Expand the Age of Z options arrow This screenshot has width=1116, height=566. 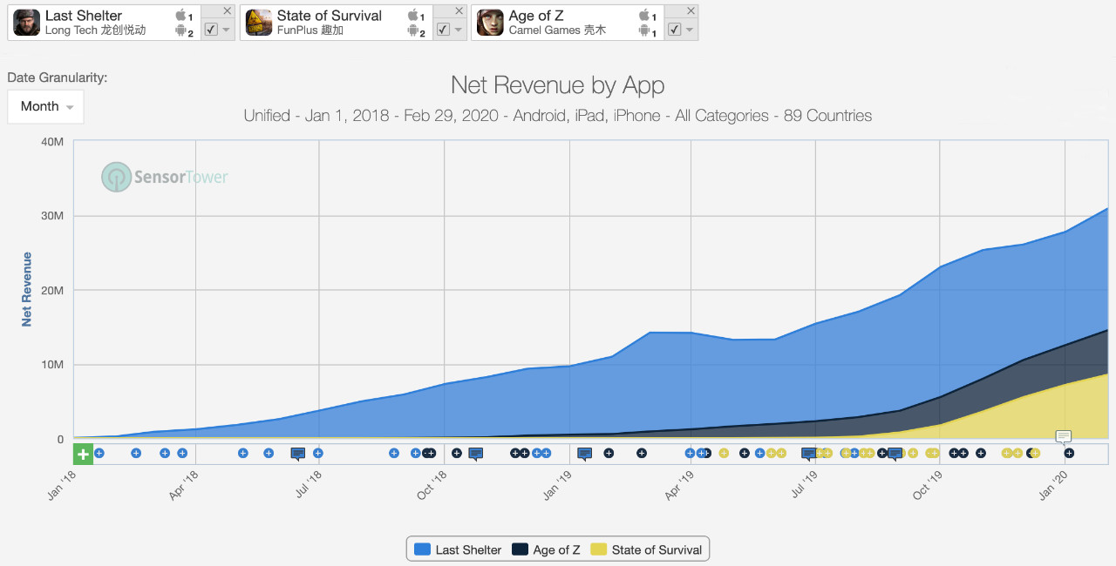tap(690, 30)
